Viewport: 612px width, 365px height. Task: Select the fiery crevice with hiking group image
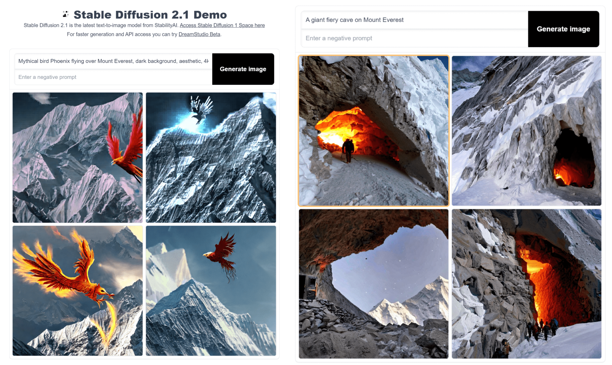(527, 284)
